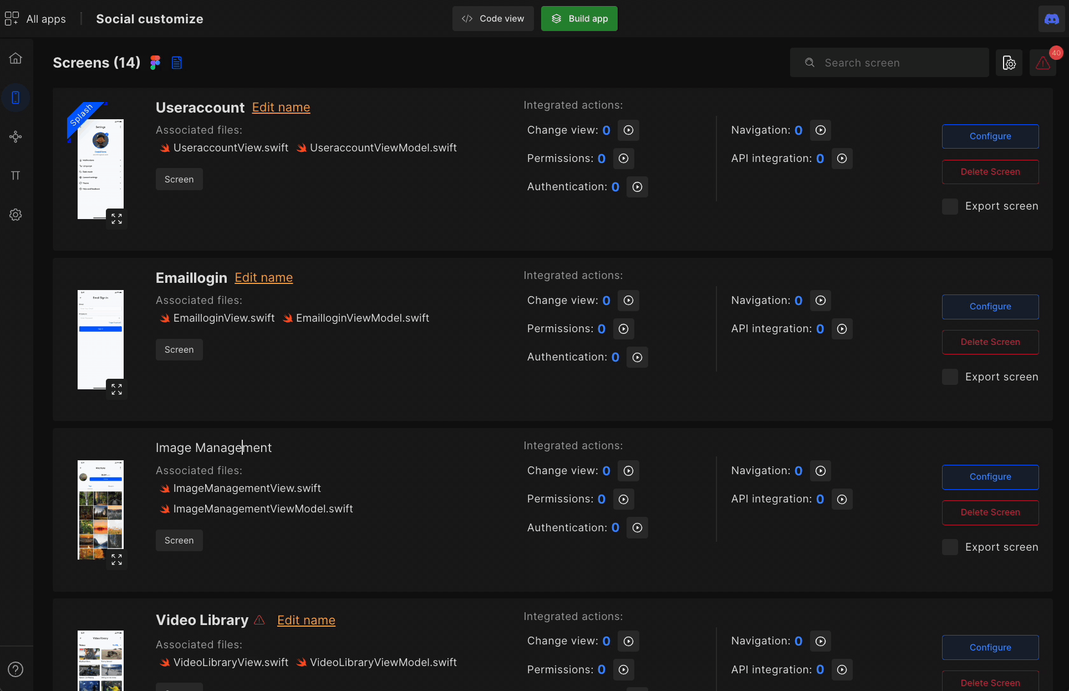Screen dimensions: 1069x691
Task: Open Useraccount Permissions action arrow
Action: [x=623, y=159]
